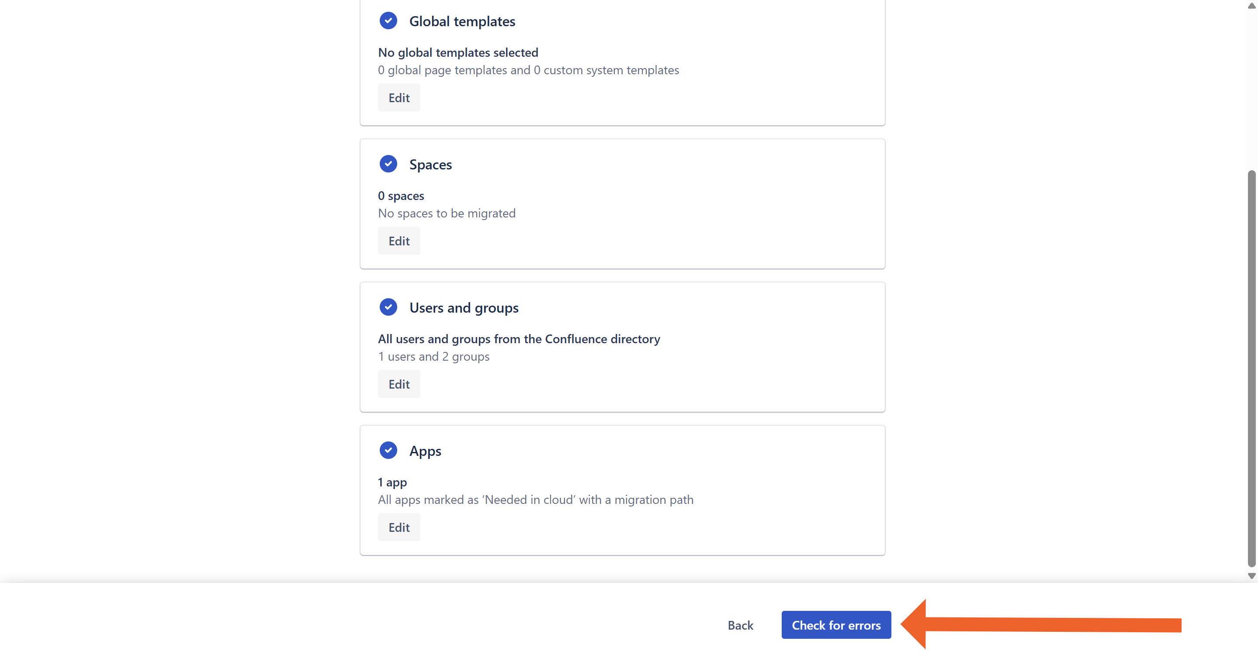Viewport: 1258px width, 665px height.
Task: Click the Users and groups heading
Action: coord(464,308)
